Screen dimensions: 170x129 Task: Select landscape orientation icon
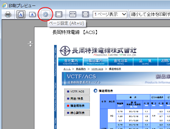click(33, 14)
